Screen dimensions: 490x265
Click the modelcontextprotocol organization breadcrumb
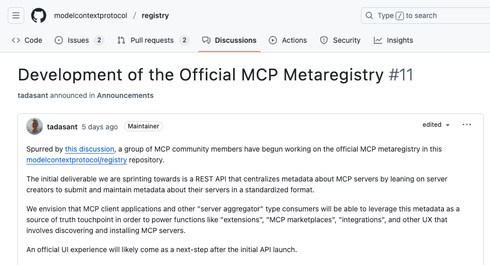(91, 15)
